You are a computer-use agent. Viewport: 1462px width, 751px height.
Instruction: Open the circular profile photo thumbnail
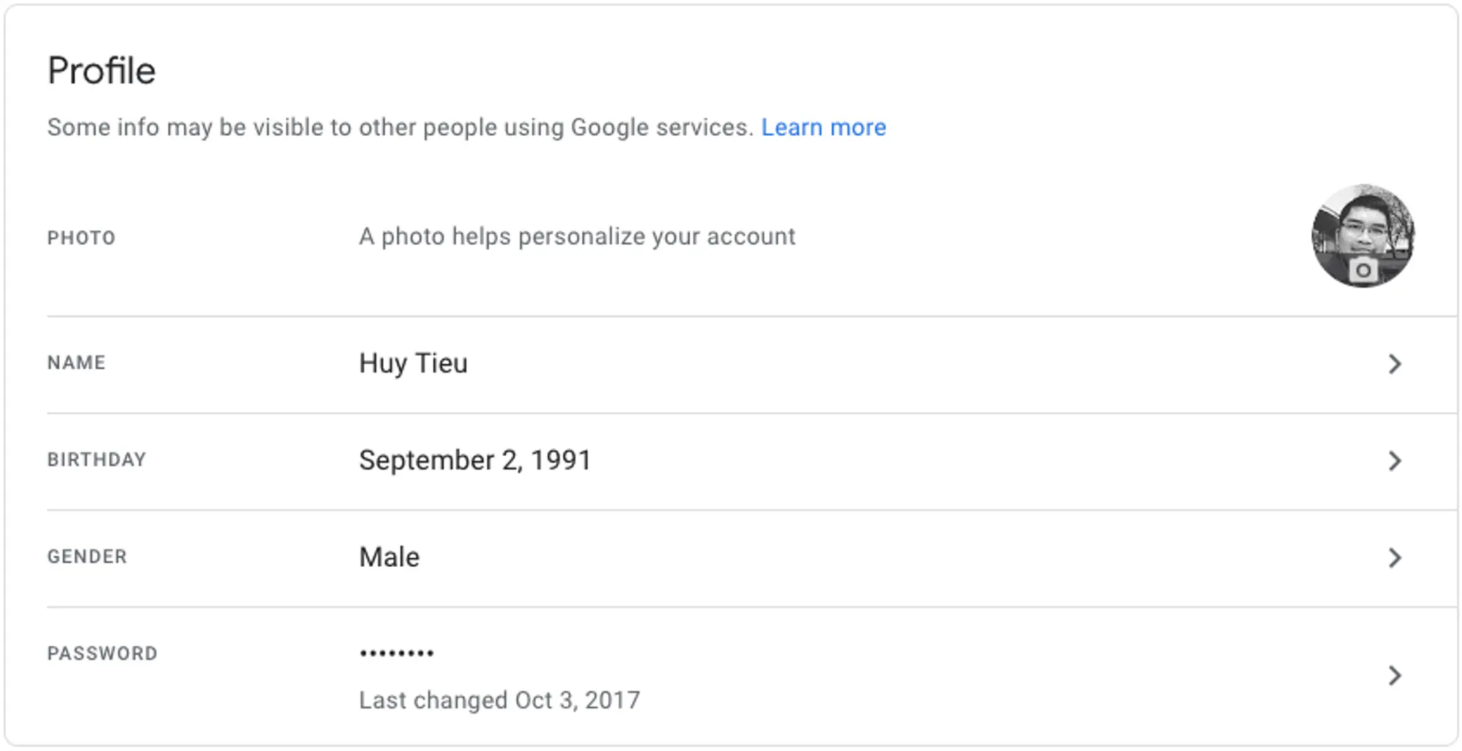tap(1363, 235)
